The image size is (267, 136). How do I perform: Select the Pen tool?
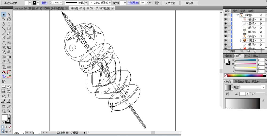point(3,24)
